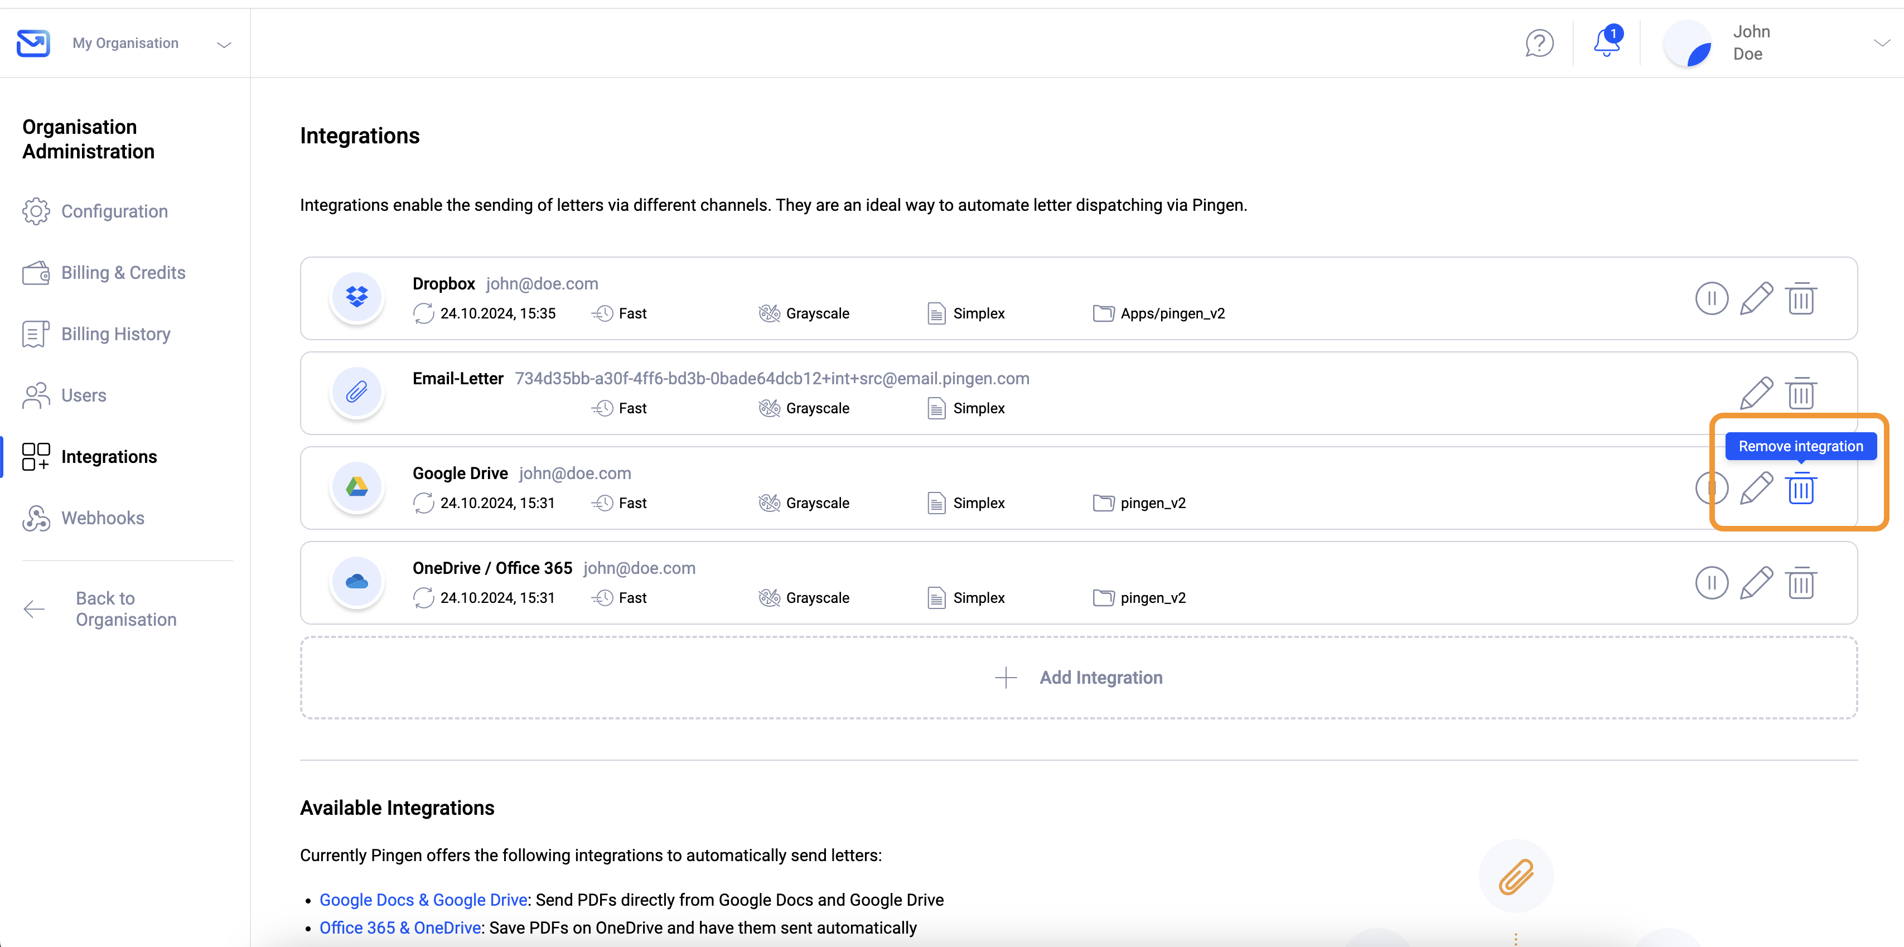The height and width of the screenshot is (947, 1904).
Task: Click the Billing & Credits wallet icon
Action: tap(36, 273)
